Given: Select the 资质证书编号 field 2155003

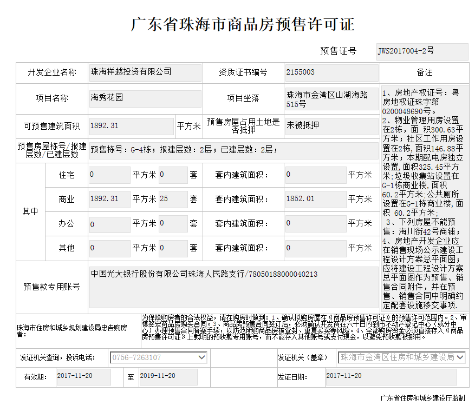Looking at the screenshot, I should coord(331,72).
